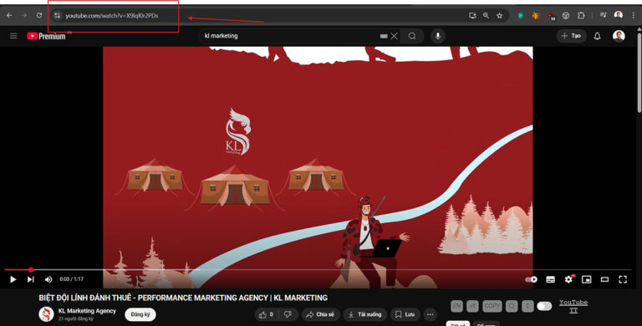Toggle the autoplay switch in player
The image size is (642, 326).
tap(531, 279)
